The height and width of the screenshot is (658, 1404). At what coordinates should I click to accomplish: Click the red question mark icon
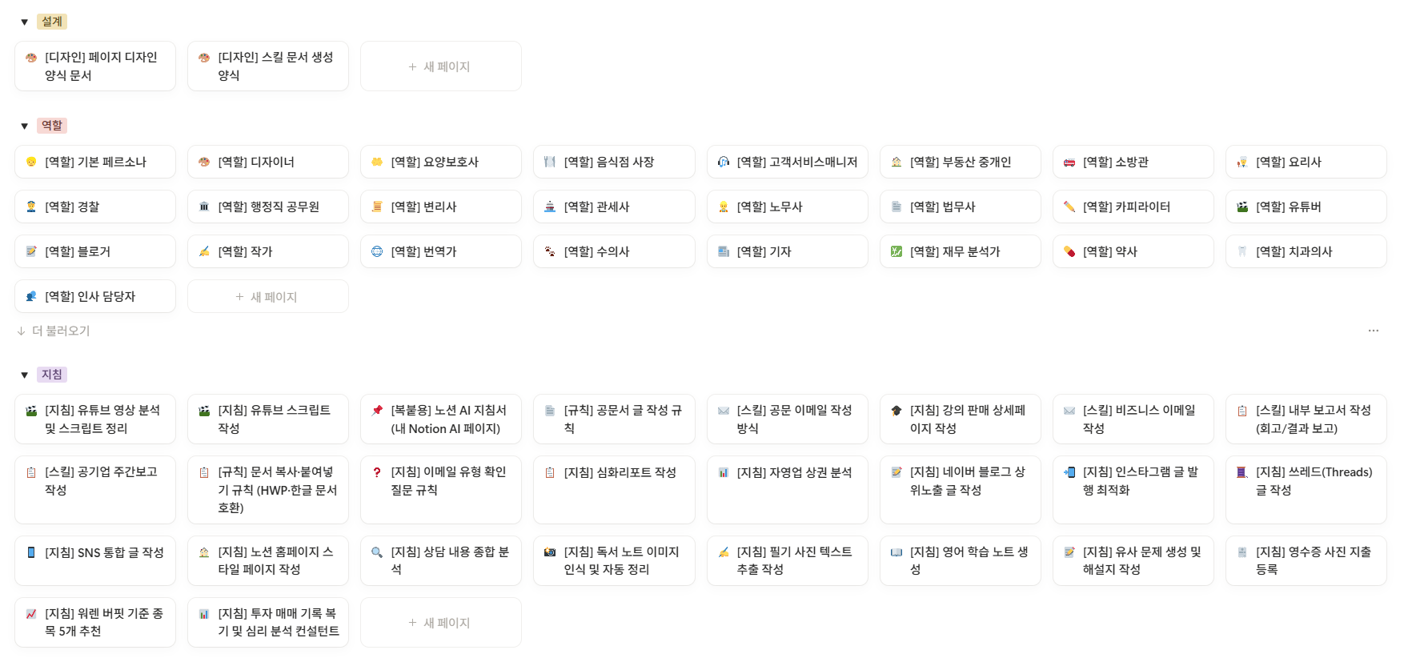(x=377, y=472)
